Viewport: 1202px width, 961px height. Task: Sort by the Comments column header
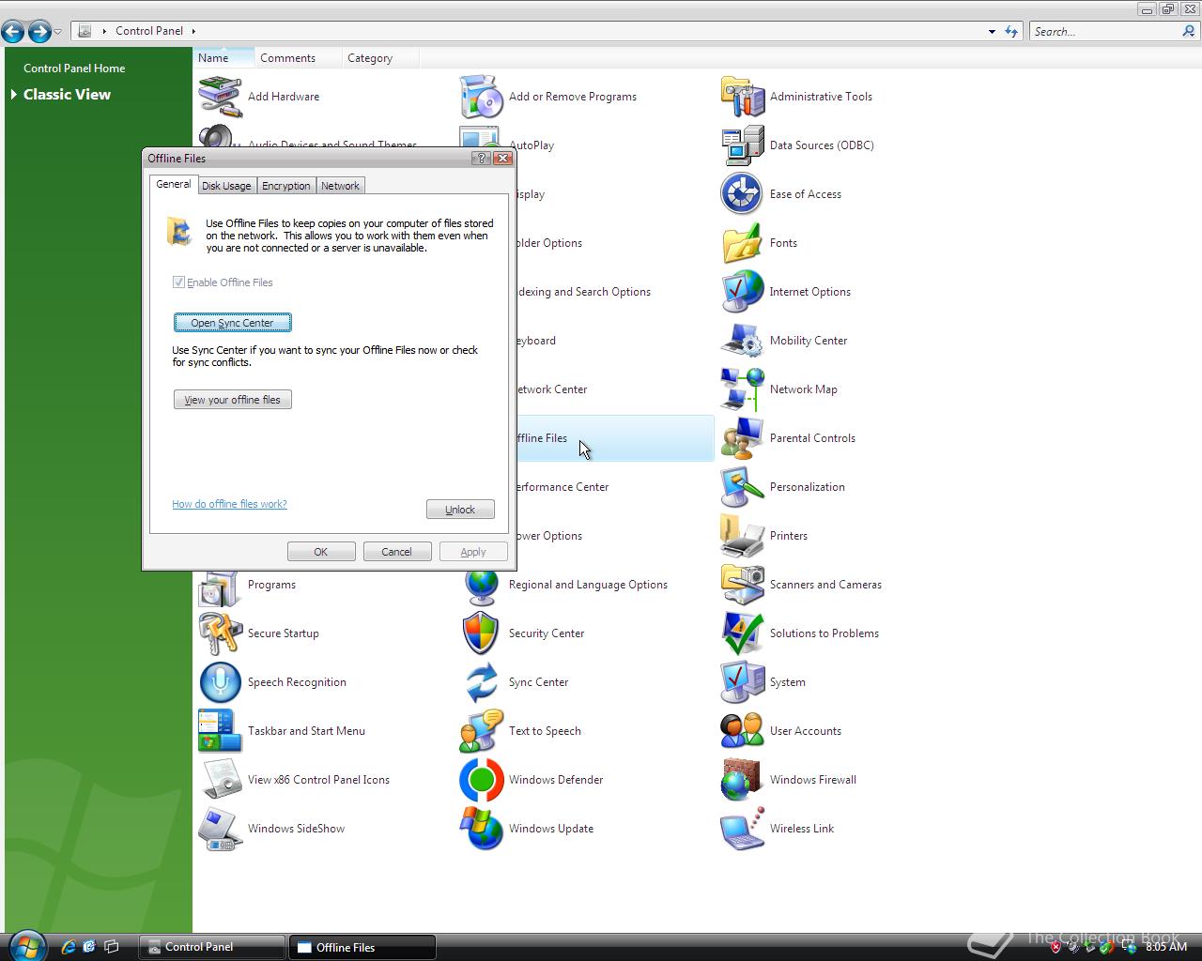[298, 58]
